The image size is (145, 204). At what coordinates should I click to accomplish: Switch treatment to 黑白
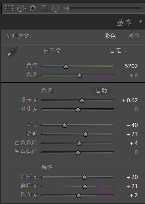pyautogui.click(x=134, y=36)
